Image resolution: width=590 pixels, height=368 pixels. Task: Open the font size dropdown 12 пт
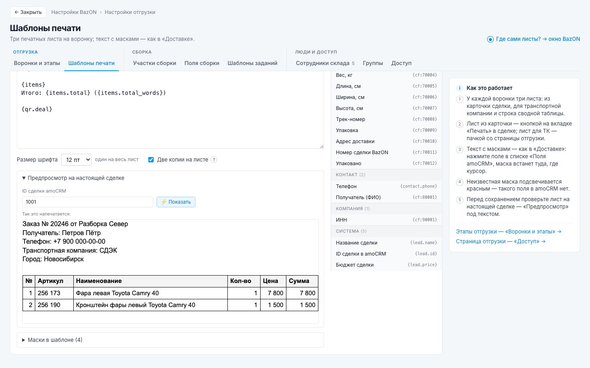77,159
